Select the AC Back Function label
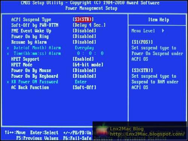This screenshot has height=141, width=188. (30, 88)
